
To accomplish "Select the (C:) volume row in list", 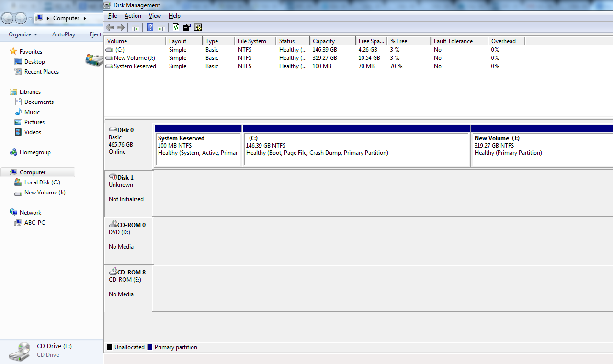I will [358, 50].
